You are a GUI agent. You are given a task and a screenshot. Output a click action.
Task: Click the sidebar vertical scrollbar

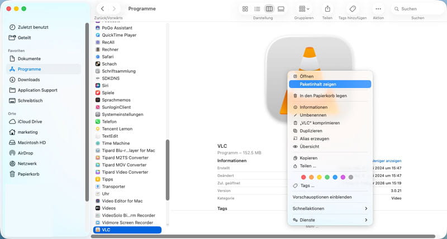click(x=87, y=112)
